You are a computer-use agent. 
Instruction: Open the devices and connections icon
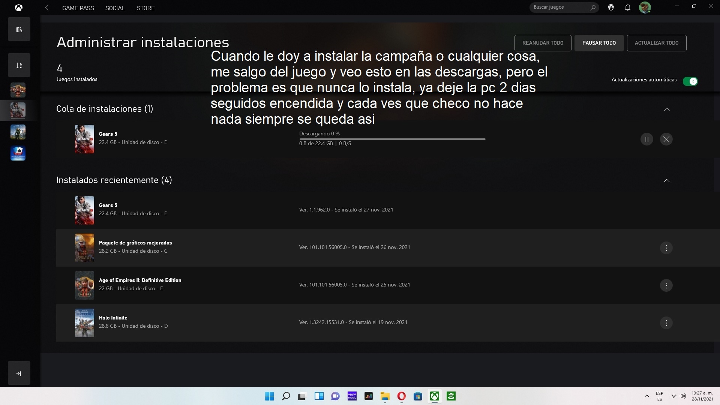coord(611,7)
